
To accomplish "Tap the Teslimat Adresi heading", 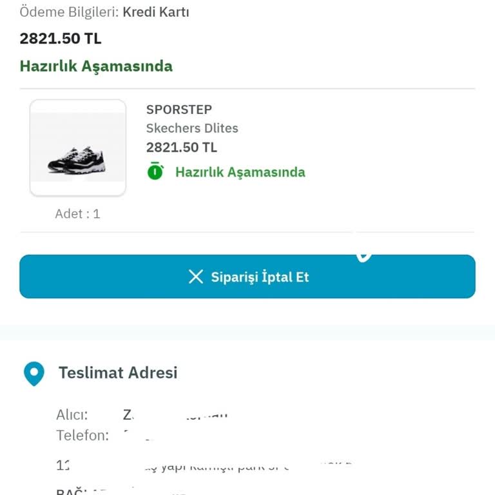I will click(117, 373).
